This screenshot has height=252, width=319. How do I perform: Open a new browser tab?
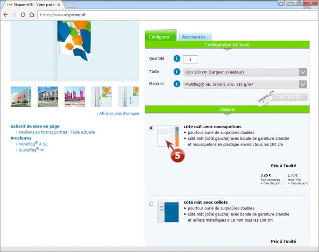[71, 5]
